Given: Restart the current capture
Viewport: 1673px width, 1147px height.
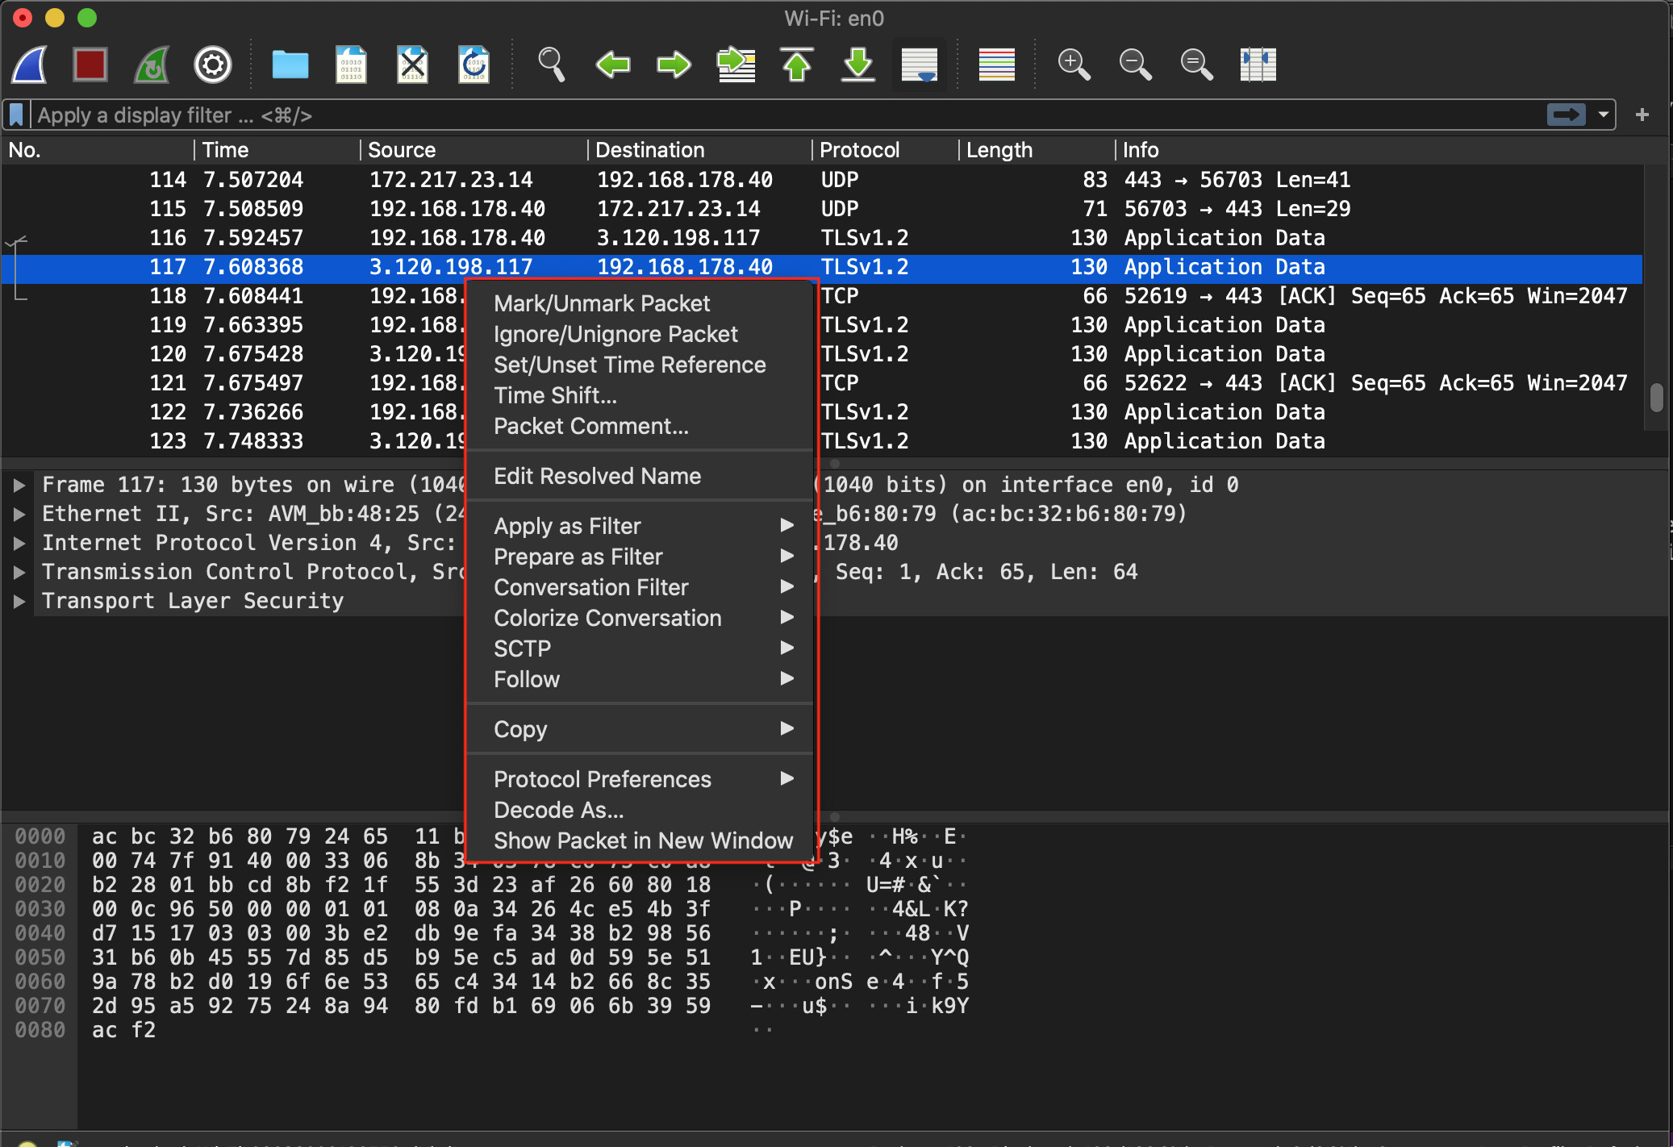Looking at the screenshot, I should (x=151, y=65).
